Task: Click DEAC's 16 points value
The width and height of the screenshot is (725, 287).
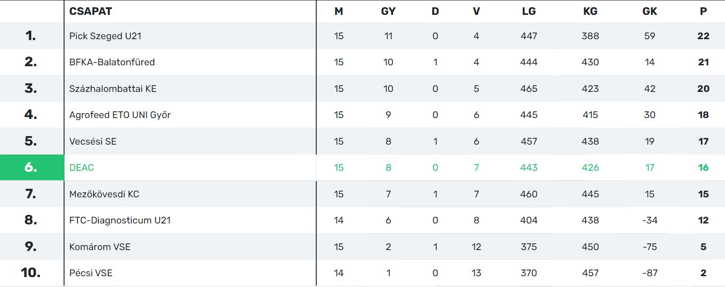Action: [x=703, y=168]
